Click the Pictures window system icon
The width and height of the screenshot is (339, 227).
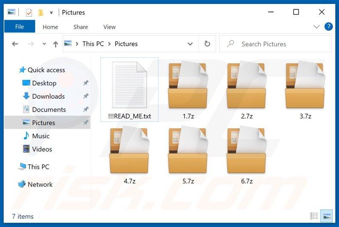point(11,12)
